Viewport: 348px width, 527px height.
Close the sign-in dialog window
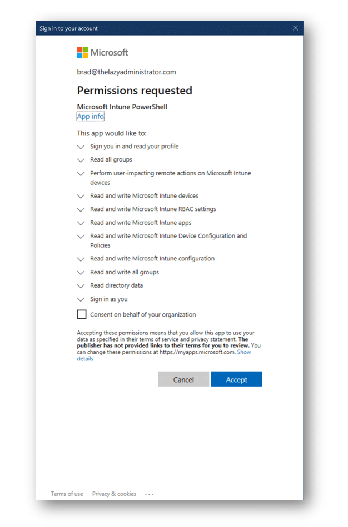coord(295,28)
